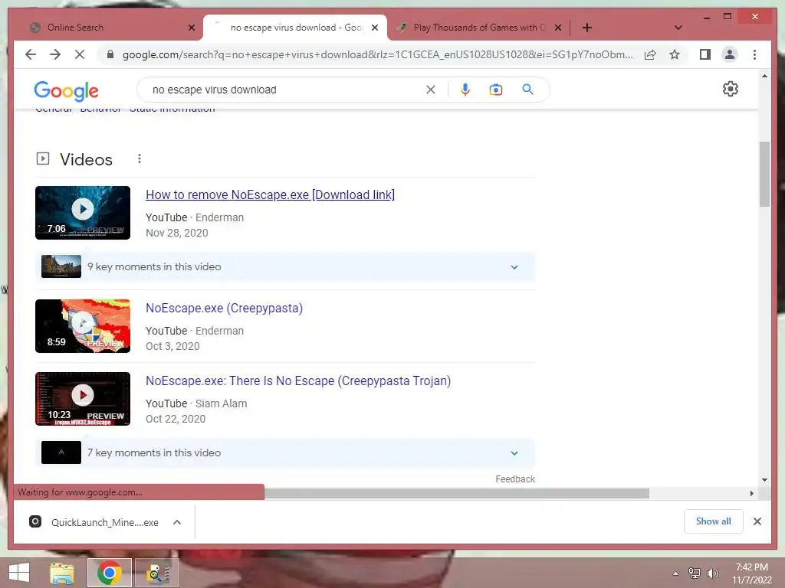The height and width of the screenshot is (588, 785).
Task: Click into the Google search field
Action: 285,90
